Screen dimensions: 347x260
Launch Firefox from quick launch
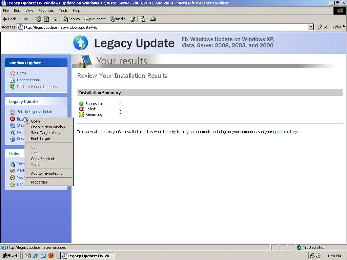[51, 256]
